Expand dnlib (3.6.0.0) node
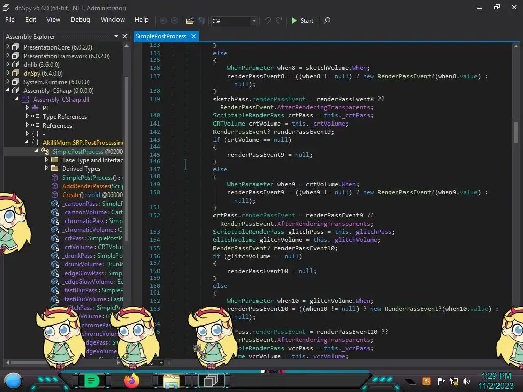The height and width of the screenshot is (392, 523). click(x=8, y=64)
